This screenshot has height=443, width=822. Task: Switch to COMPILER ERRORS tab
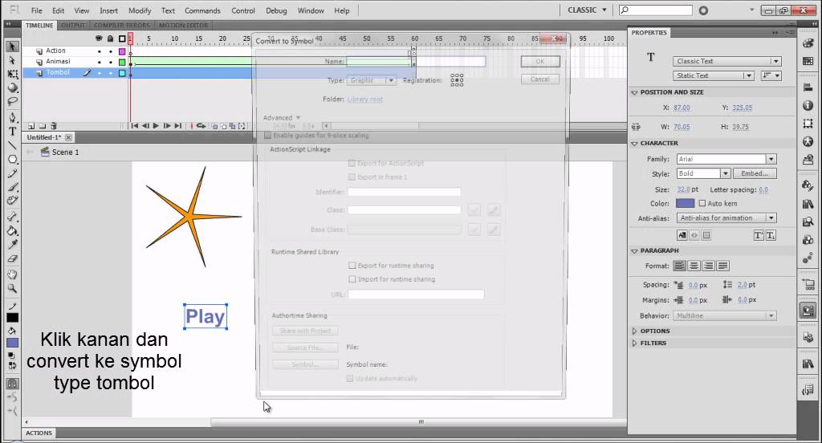coord(122,25)
